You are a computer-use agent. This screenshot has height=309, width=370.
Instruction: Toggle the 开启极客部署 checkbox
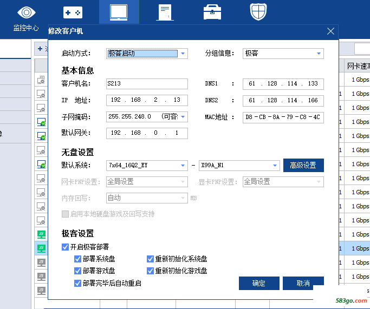point(65,247)
